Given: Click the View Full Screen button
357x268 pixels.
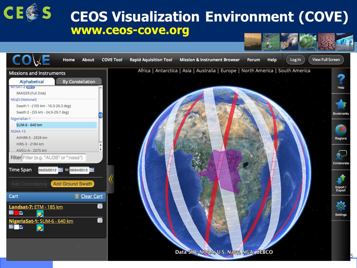Looking at the screenshot, I should tap(326, 60).
